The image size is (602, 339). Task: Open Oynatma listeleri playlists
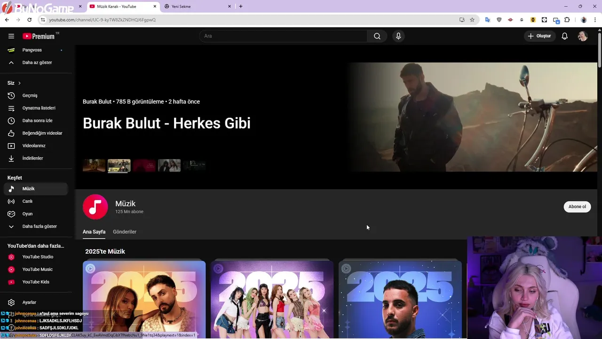pos(36,108)
